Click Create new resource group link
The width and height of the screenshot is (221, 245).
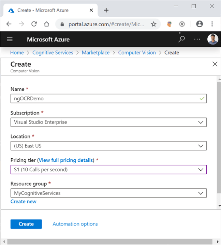coord(24,202)
